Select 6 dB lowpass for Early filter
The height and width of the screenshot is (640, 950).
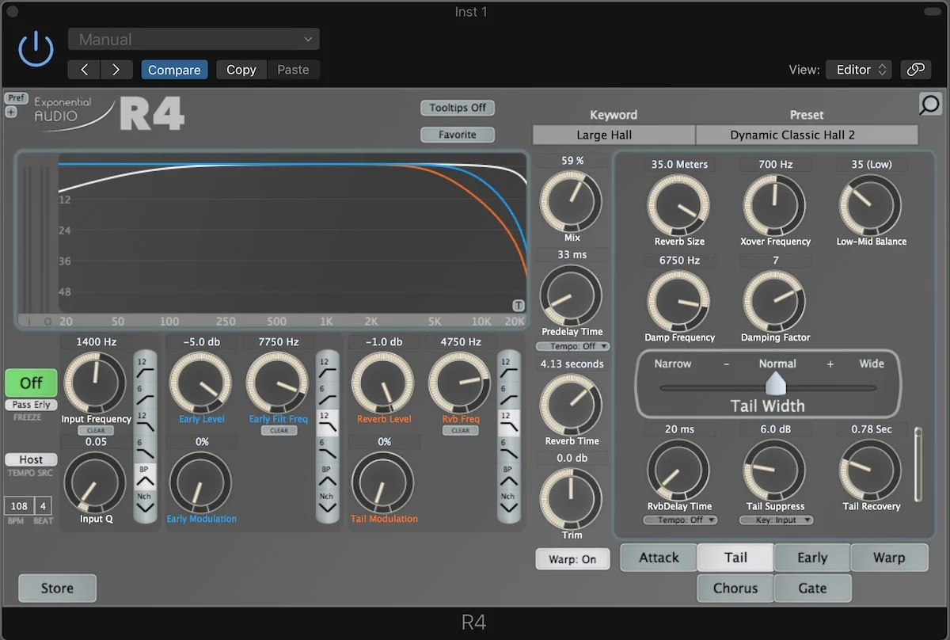tap(327, 449)
